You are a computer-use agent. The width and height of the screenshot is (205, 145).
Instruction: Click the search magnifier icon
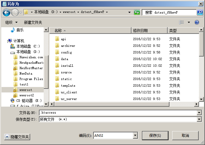200,12
